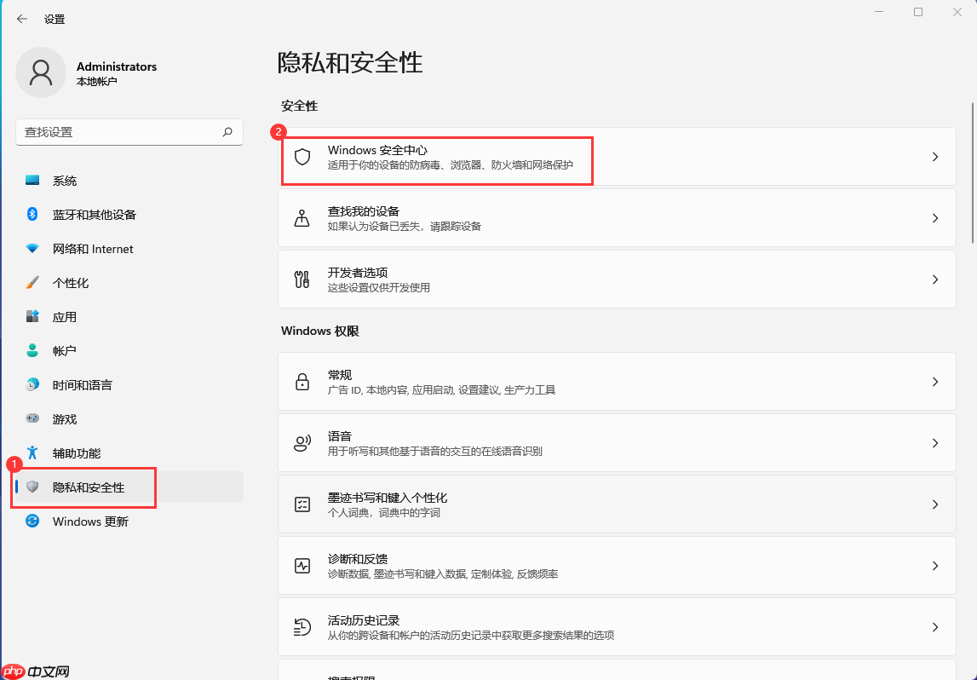Select the 开发者选项 wrench icon

pos(302,279)
